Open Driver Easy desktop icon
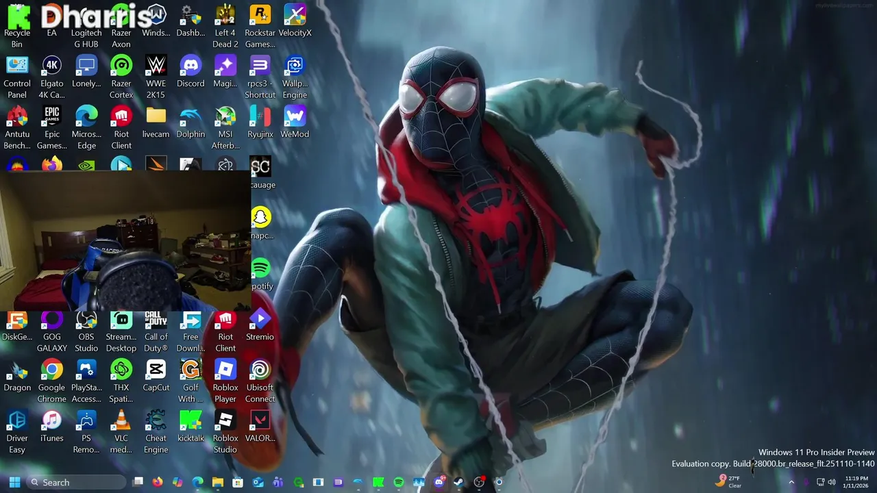877x493 pixels. 17,431
